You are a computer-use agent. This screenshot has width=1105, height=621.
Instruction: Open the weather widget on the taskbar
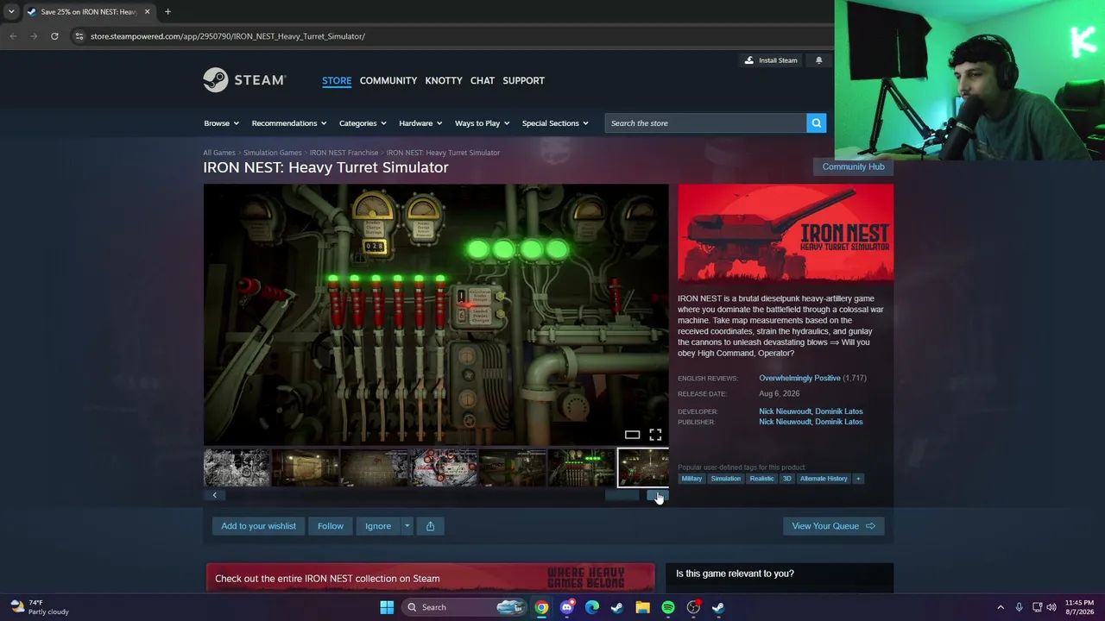40,607
